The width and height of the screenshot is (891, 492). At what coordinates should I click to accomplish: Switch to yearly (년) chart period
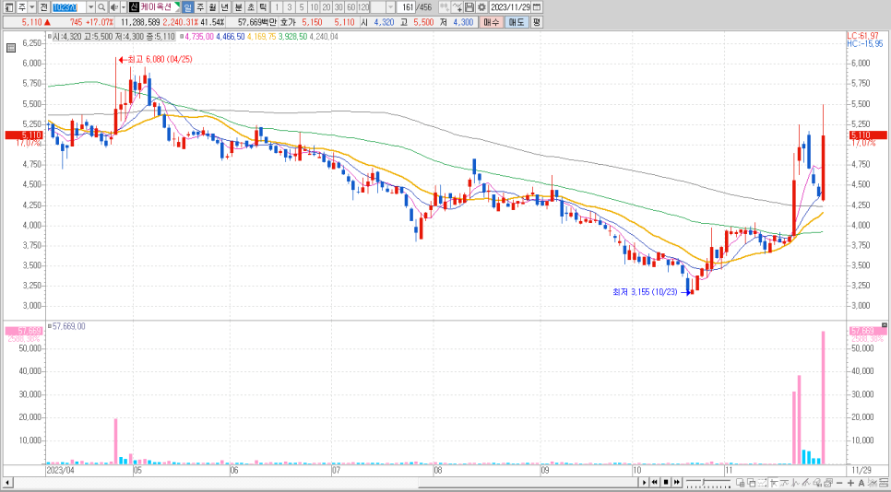224,7
